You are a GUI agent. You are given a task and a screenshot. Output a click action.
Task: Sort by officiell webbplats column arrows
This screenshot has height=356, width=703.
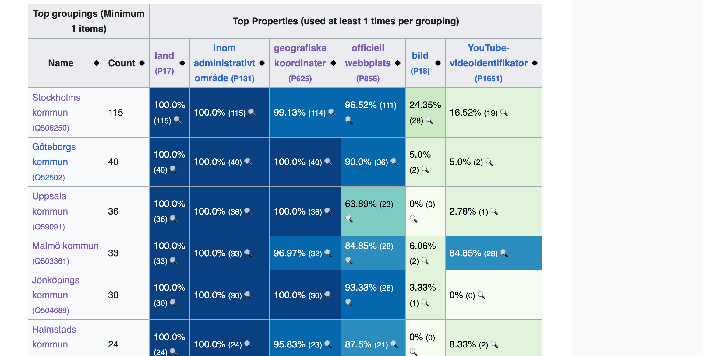click(x=398, y=63)
